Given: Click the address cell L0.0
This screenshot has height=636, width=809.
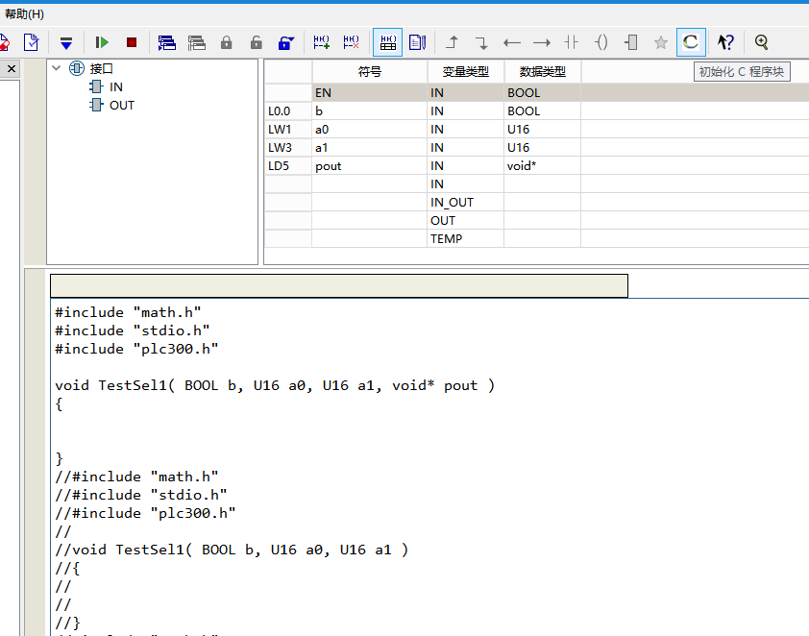Looking at the screenshot, I should (x=288, y=110).
